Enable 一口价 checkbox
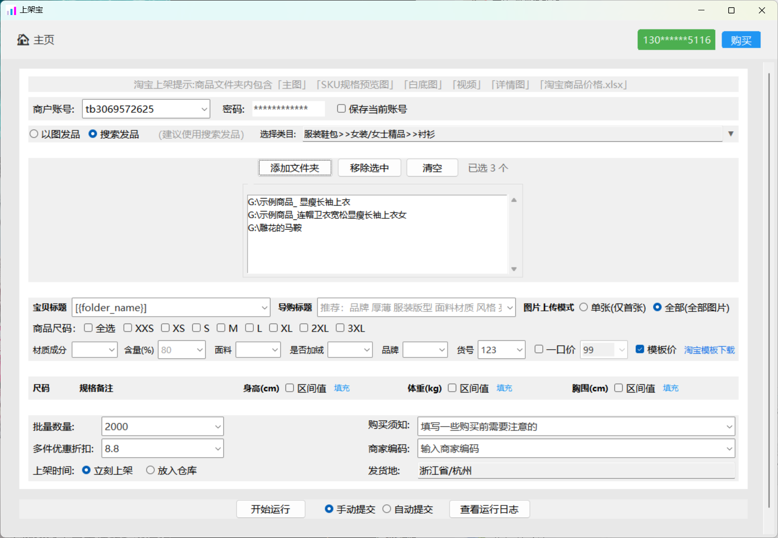 [x=539, y=349]
